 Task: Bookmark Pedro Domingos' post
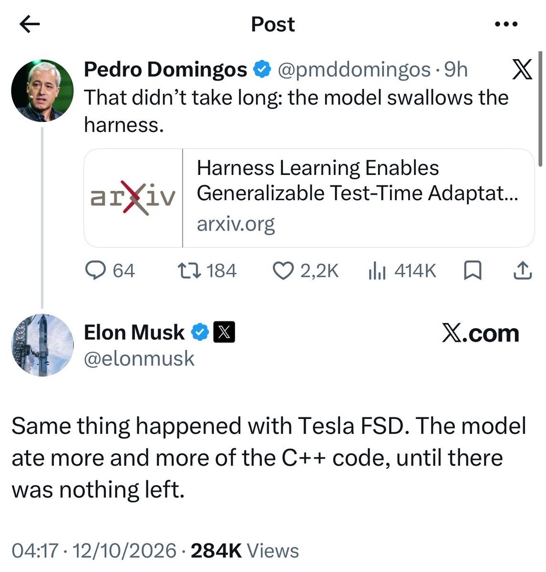pos(473,271)
